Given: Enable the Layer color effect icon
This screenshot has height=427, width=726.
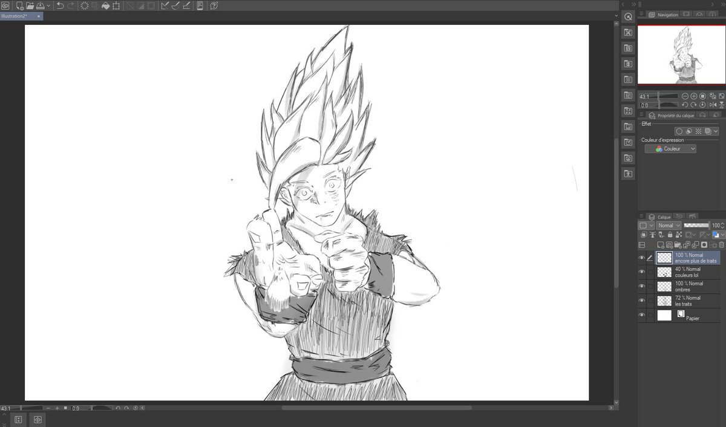Looking at the screenshot, I should (x=708, y=131).
